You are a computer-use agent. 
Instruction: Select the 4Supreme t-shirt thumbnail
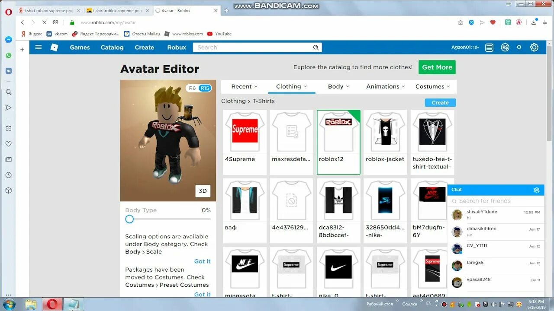pos(245,131)
